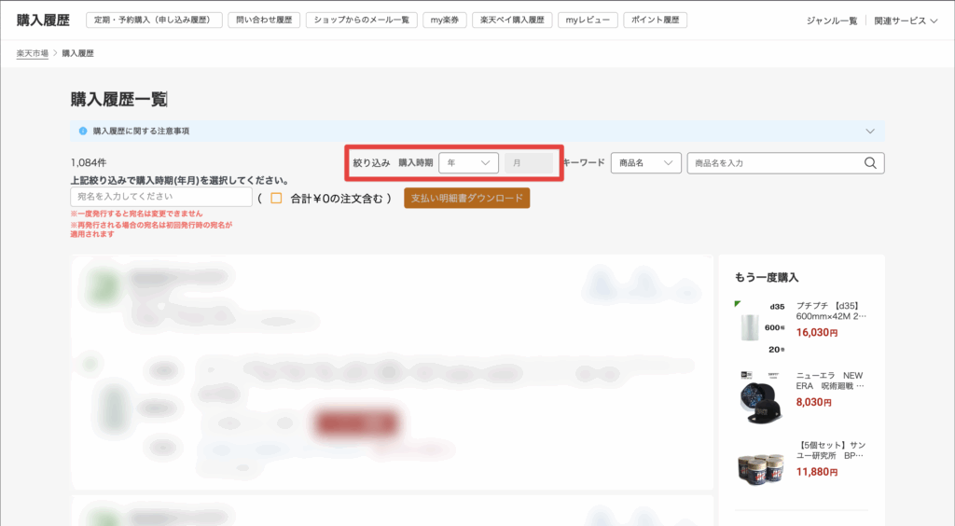Open 楽天ペイ購入履歴
Image resolution: width=955 pixels, height=526 pixels.
[512, 21]
